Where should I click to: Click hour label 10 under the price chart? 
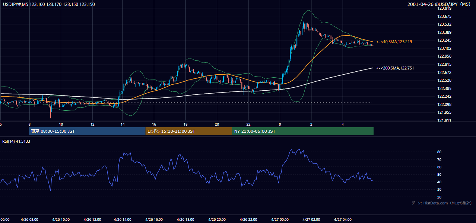pyautogui.click(x=61, y=124)
